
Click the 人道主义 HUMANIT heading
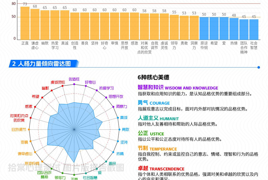(158, 118)
